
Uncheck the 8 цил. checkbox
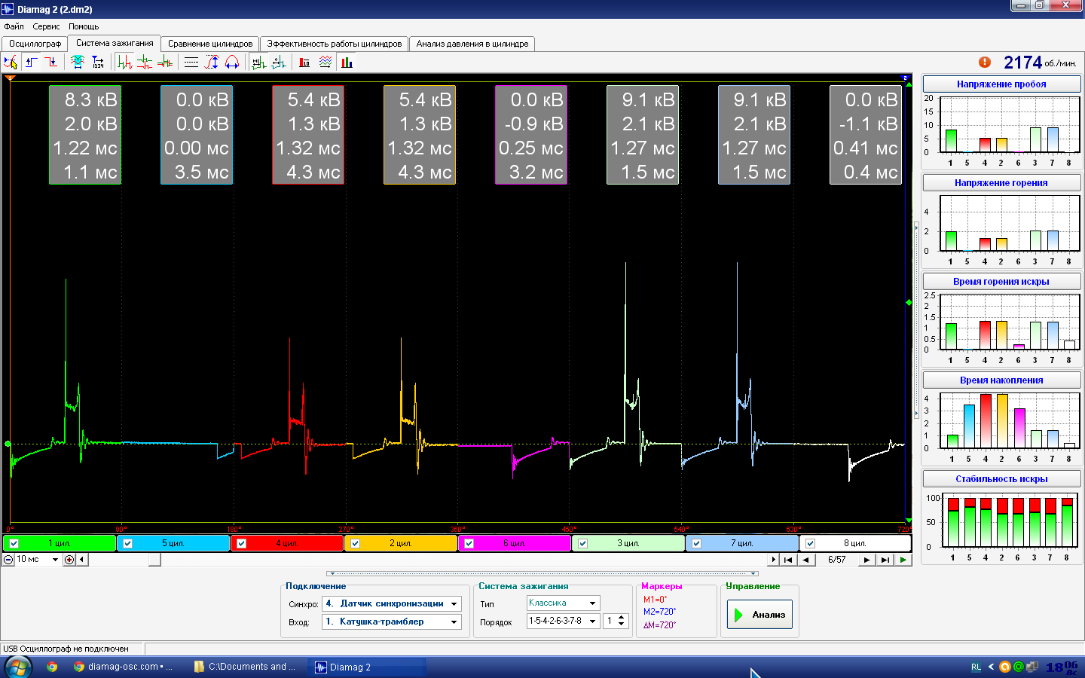click(x=810, y=543)
